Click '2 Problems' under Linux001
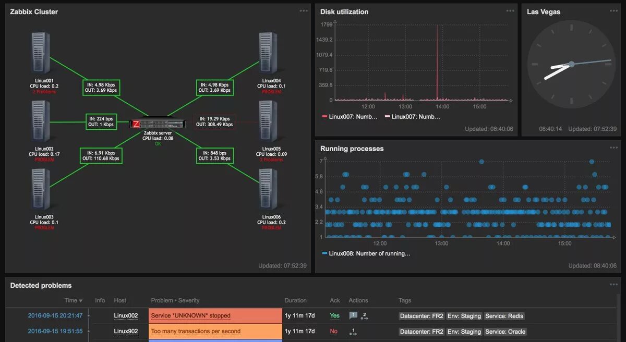Viewport: 626px width, 342px height. pos(44,92)
